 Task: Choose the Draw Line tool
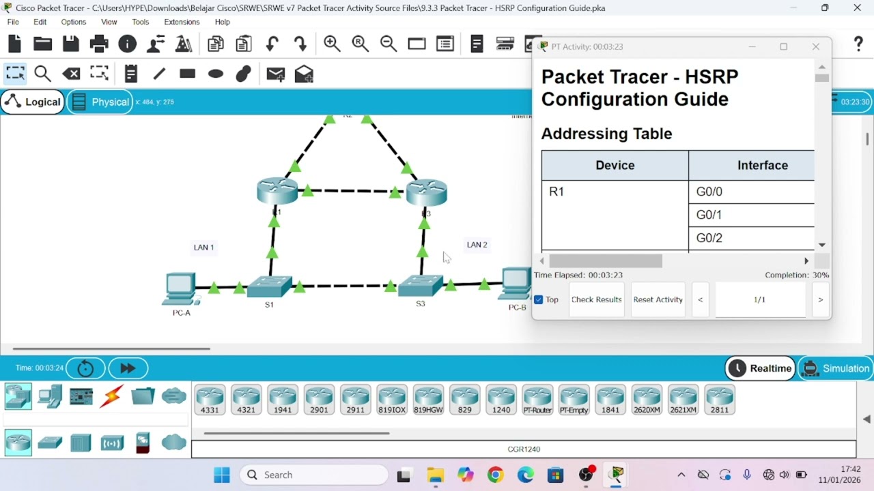159,74
